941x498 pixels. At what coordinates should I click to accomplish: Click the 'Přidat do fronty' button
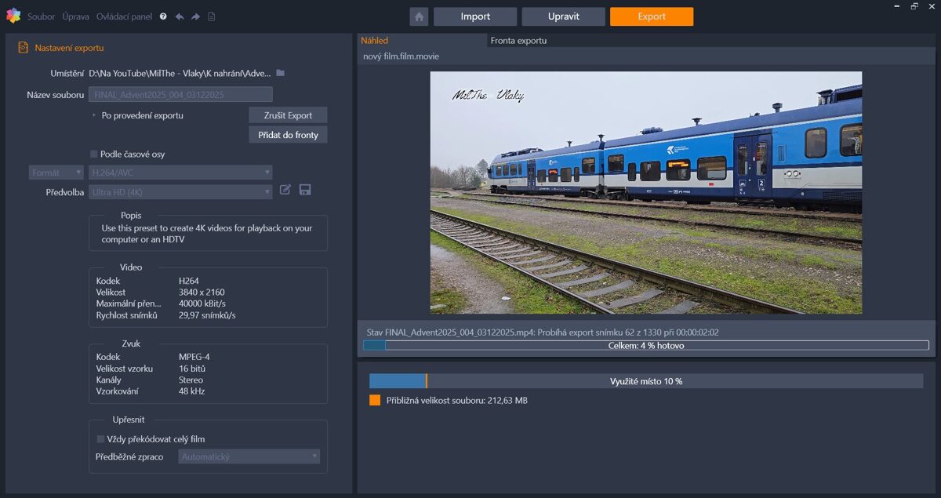coord(288,135)
